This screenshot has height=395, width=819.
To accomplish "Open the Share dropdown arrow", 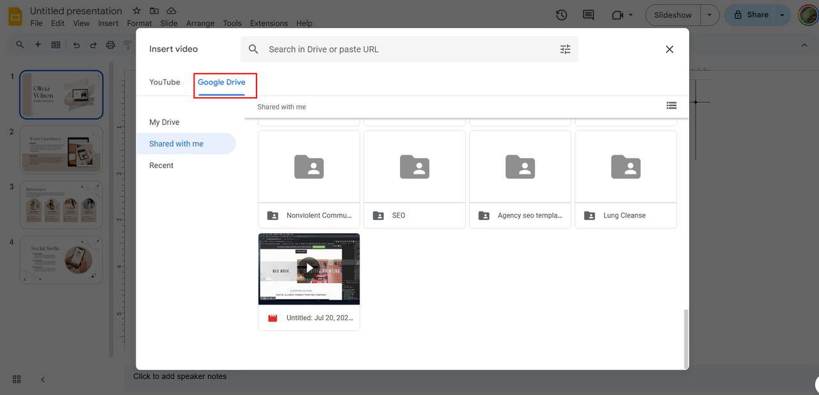I will point(783,15).
